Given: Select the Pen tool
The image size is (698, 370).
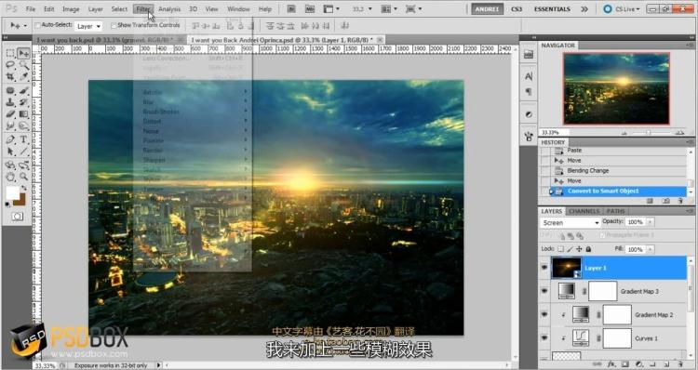Looking at the screenshot, I should (x=10, y=139).
